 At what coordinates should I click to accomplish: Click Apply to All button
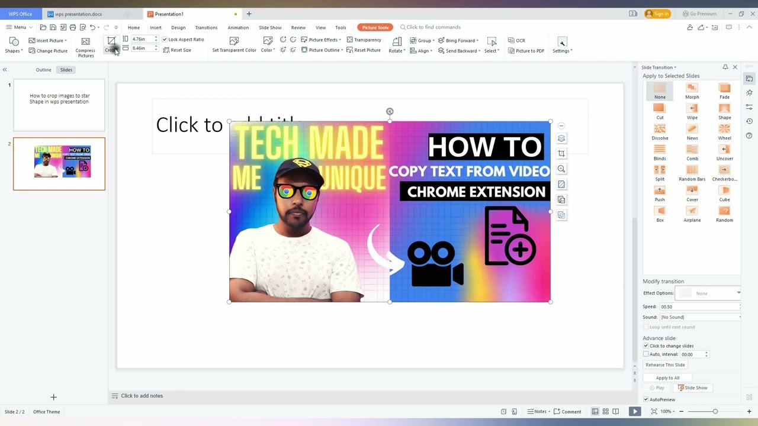click(667, 378)
